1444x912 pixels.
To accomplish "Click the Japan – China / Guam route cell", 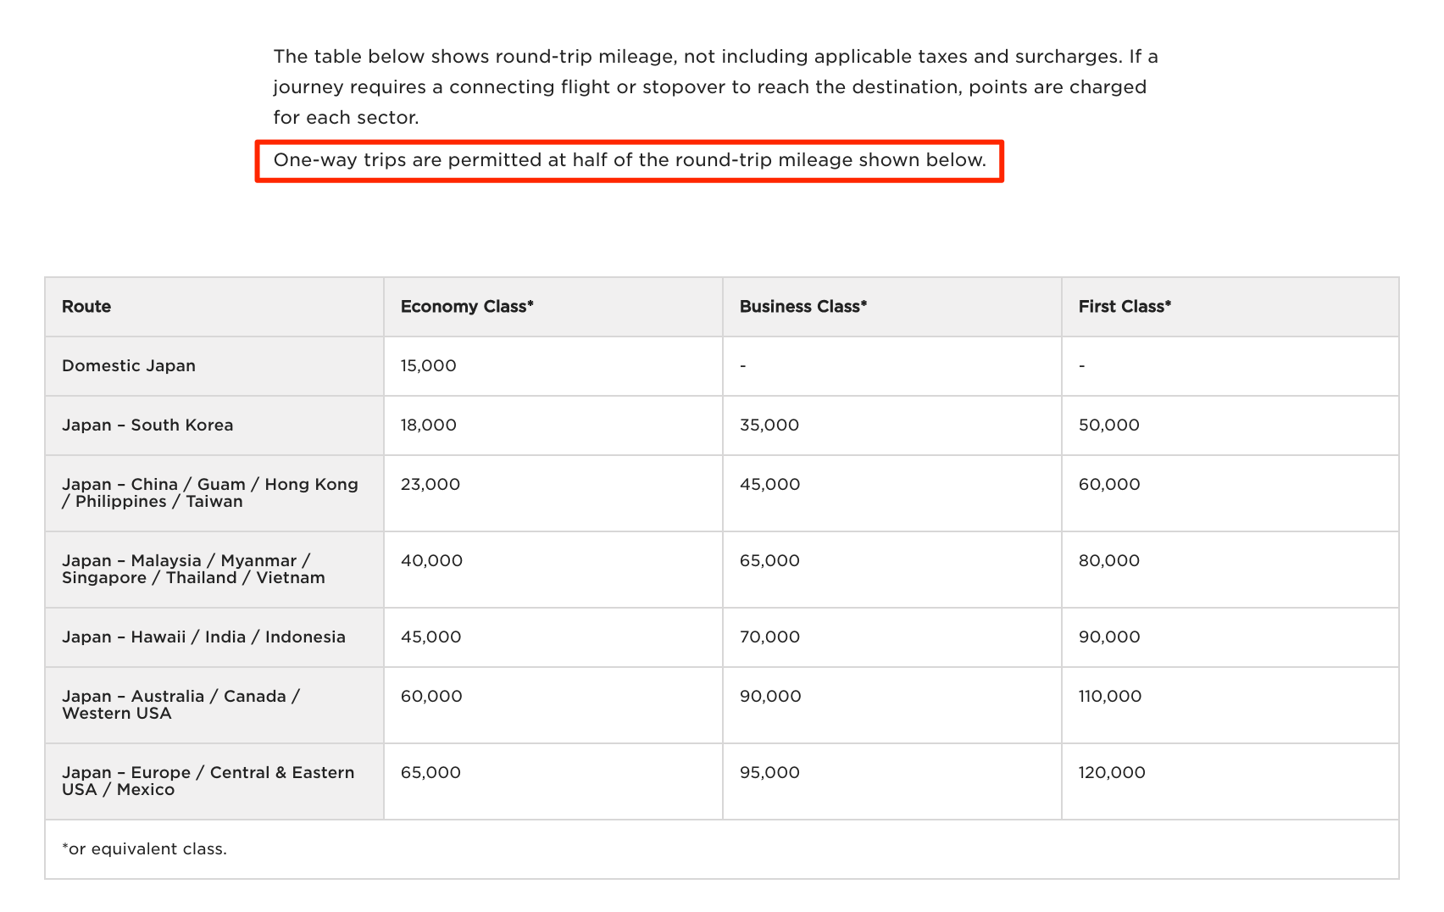I will click(x=209, y=493).
